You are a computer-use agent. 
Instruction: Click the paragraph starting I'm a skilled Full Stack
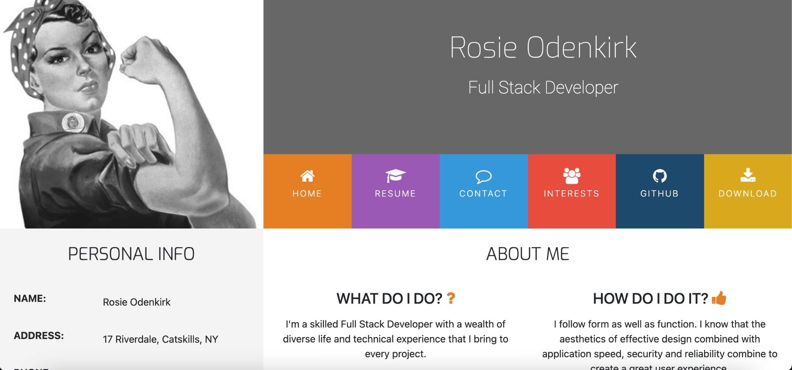(396, 339)
